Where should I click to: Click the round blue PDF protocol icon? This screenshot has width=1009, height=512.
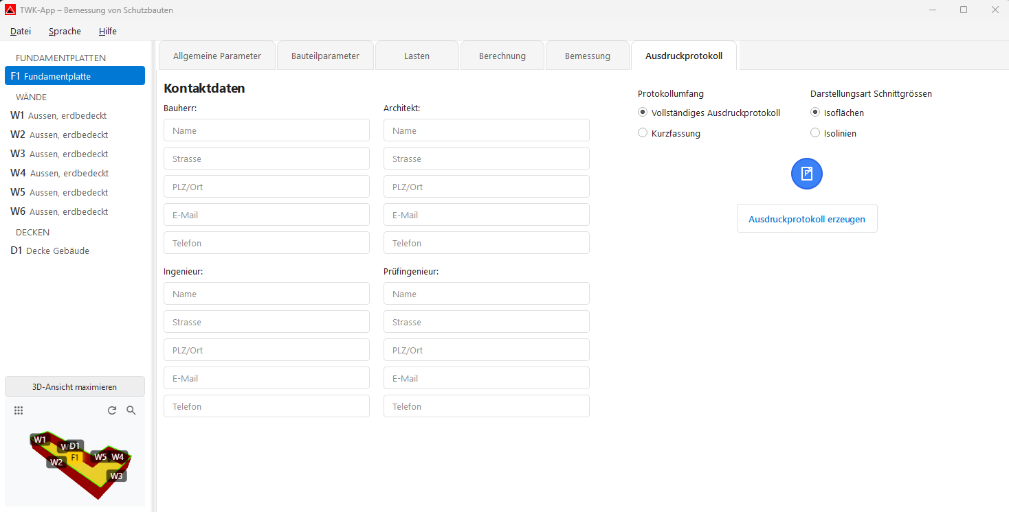coord(806,174)
